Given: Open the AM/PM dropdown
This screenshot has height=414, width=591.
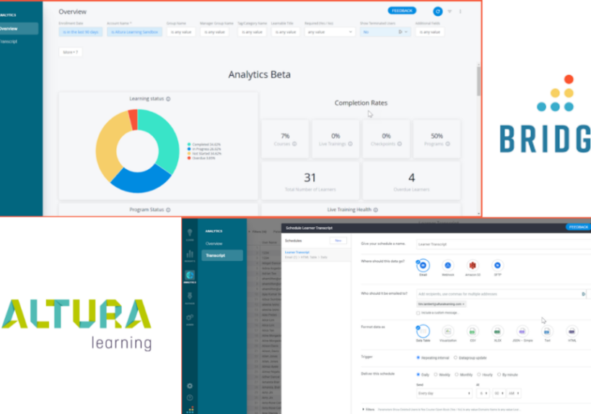Looking at the screenshot, I should tap(514, 393).
